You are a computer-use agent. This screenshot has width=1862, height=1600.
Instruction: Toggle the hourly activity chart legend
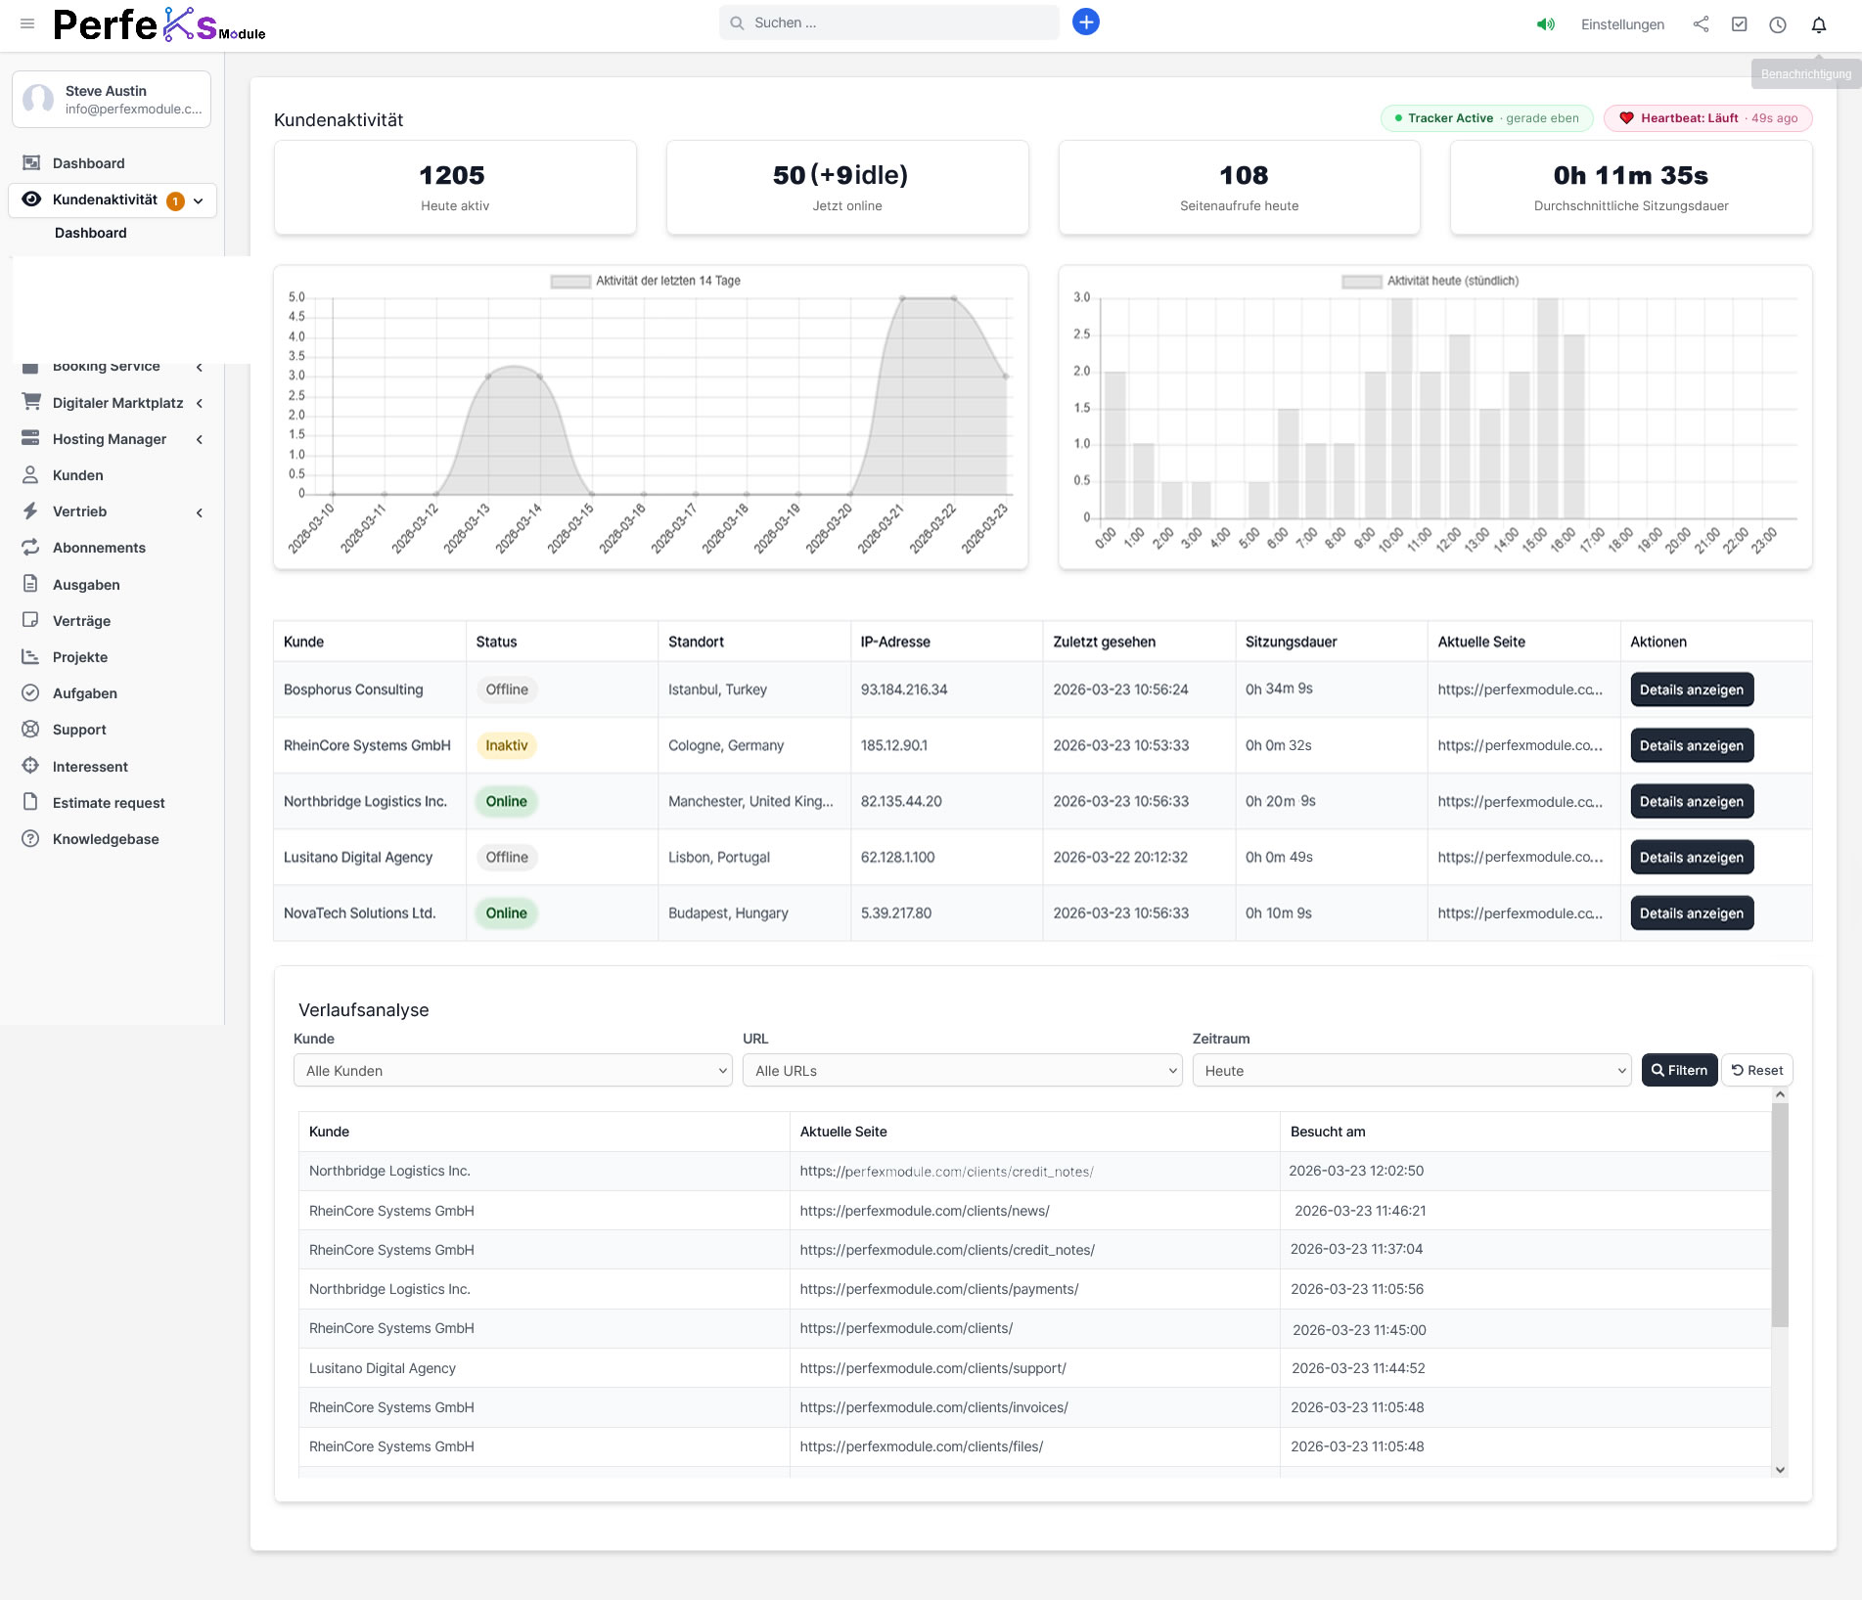pos(1430,281)
